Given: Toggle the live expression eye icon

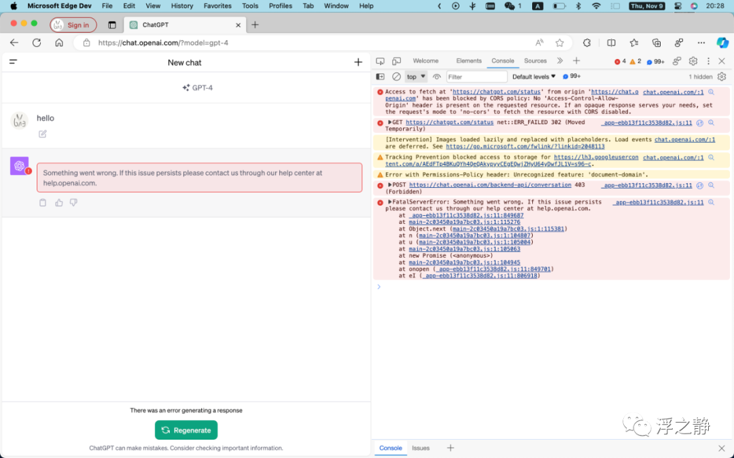Looking at the screenshot, I should tap(437, 77).
